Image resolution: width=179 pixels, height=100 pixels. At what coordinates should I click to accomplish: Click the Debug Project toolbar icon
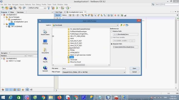(x=62, y=8)
